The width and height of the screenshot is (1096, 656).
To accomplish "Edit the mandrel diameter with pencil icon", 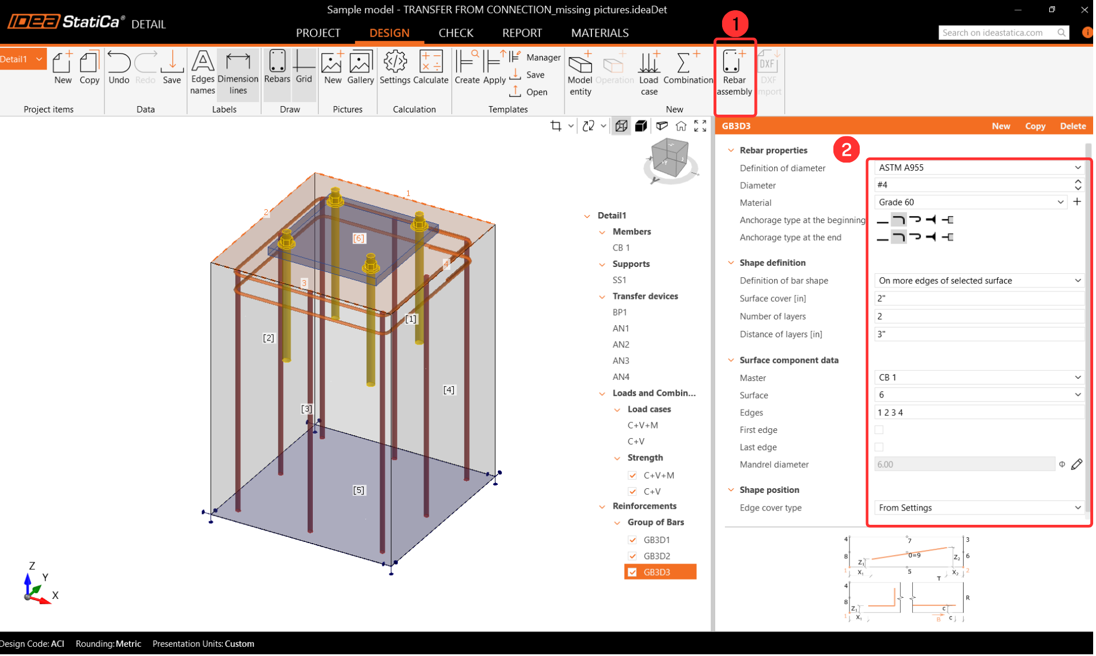I will pyautogui.click(x=1077, y=465).
